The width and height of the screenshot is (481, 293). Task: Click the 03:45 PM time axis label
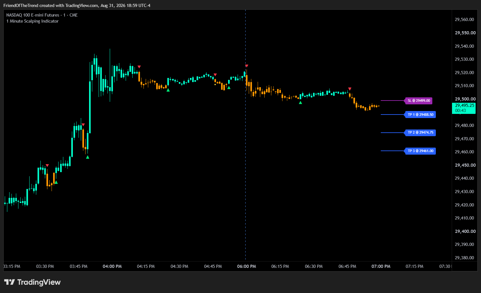pyautogui.click(x=79, y=266)
